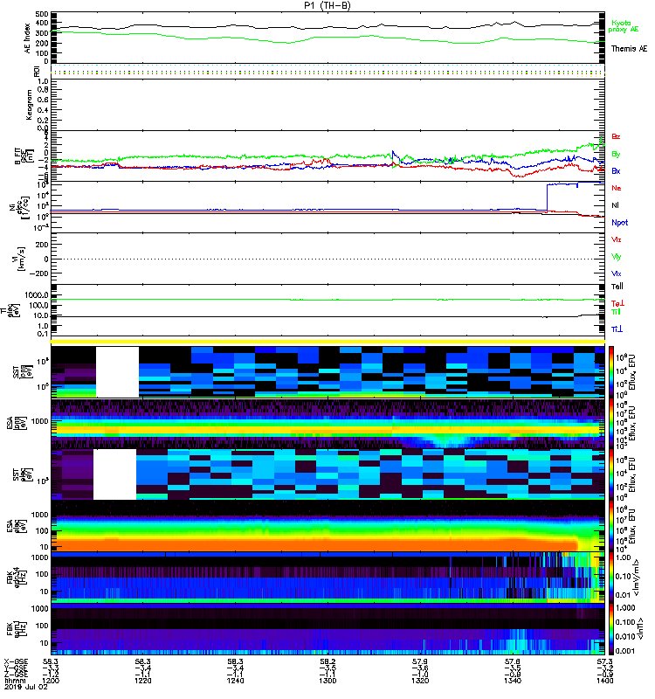655x699 pixels.
Task: Select the black Ni density legend label
Action: pyautogui.click(x=615, y=205)
